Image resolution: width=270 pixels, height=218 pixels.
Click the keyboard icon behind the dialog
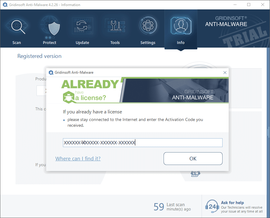click(195, 174)
